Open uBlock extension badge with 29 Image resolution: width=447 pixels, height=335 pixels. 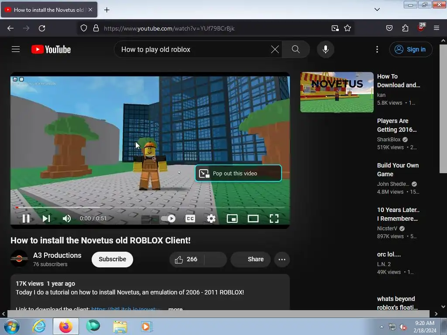(421, 27)
